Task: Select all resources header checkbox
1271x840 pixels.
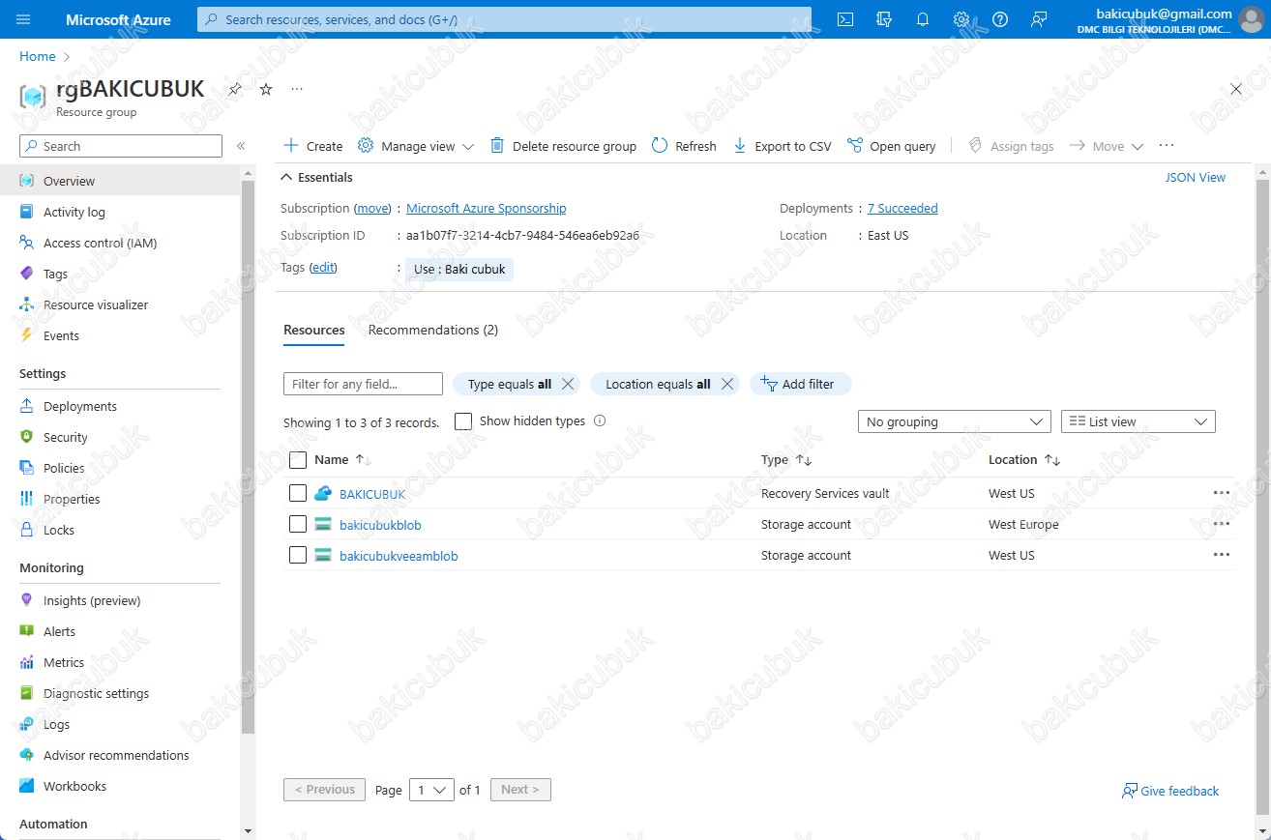Action: pyautogui.click(x=298, y=460)
